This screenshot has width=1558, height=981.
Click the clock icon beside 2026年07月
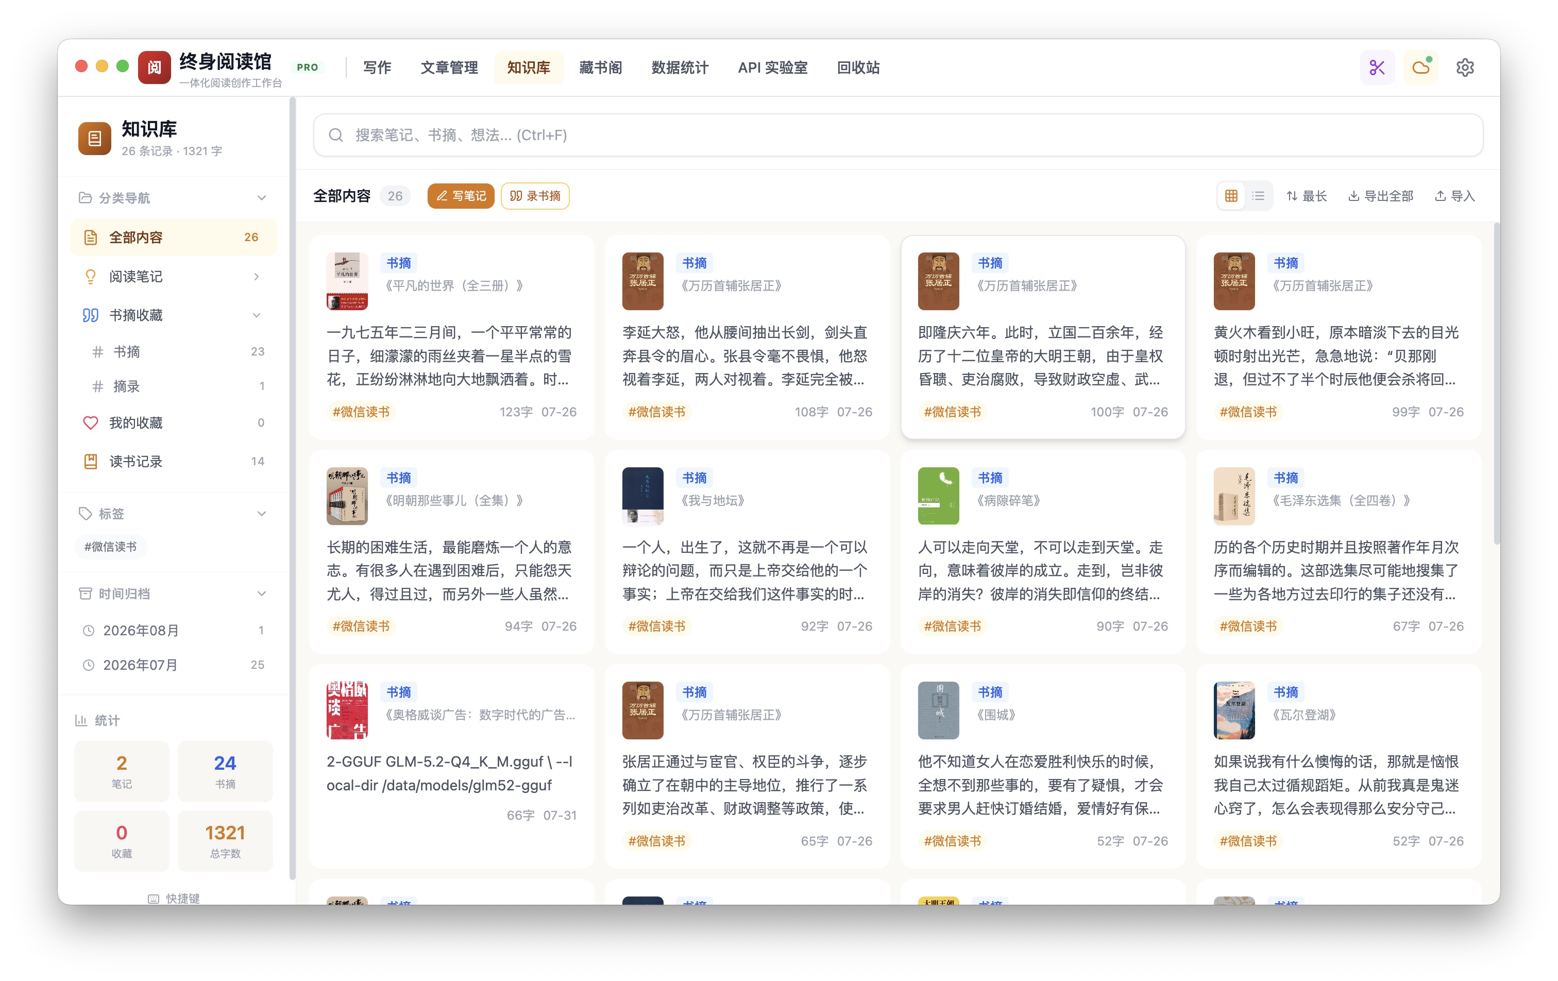89,665
